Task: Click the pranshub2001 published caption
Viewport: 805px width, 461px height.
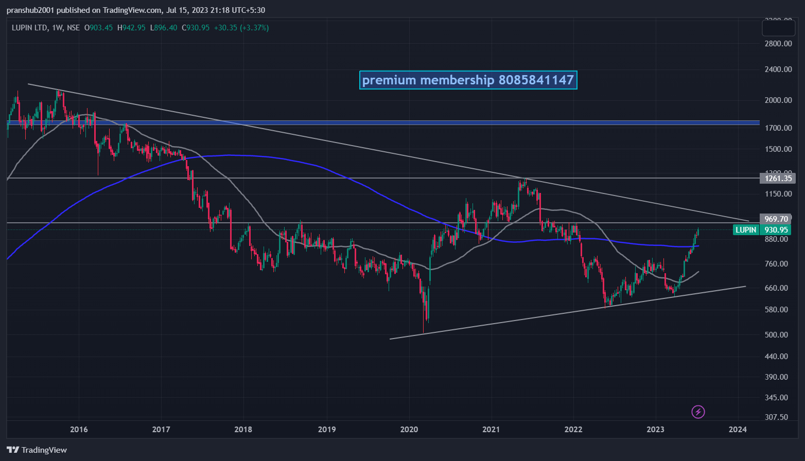Action: tap(136, 10)
